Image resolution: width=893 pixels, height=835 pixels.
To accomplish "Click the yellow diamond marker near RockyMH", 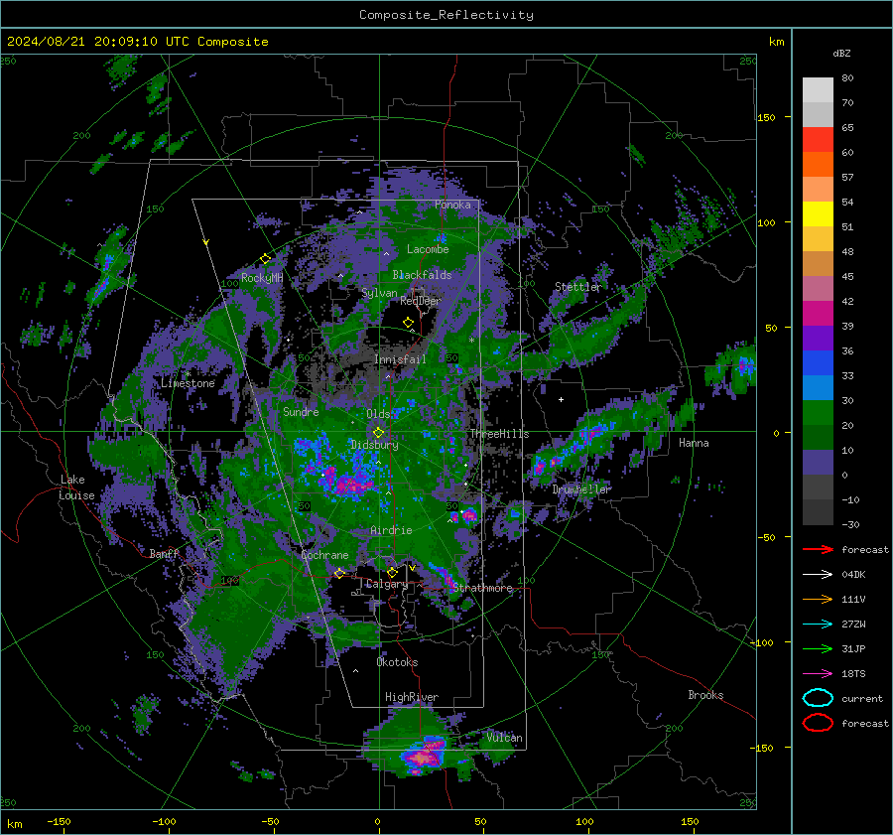I will [265, 259].
